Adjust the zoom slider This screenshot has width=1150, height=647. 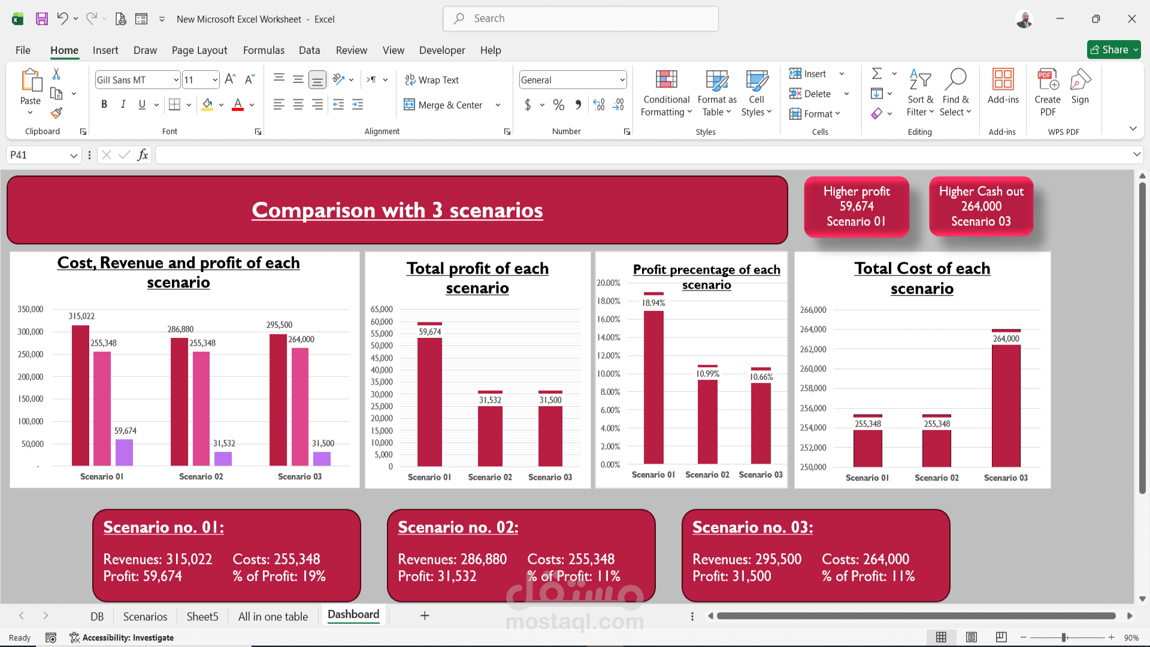tap(1065, 637)
